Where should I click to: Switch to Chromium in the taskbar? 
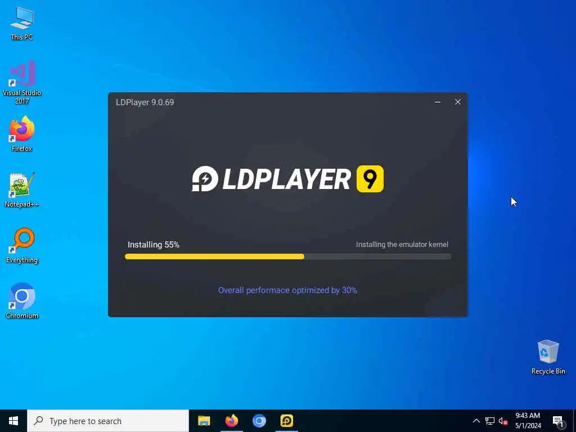259,421
